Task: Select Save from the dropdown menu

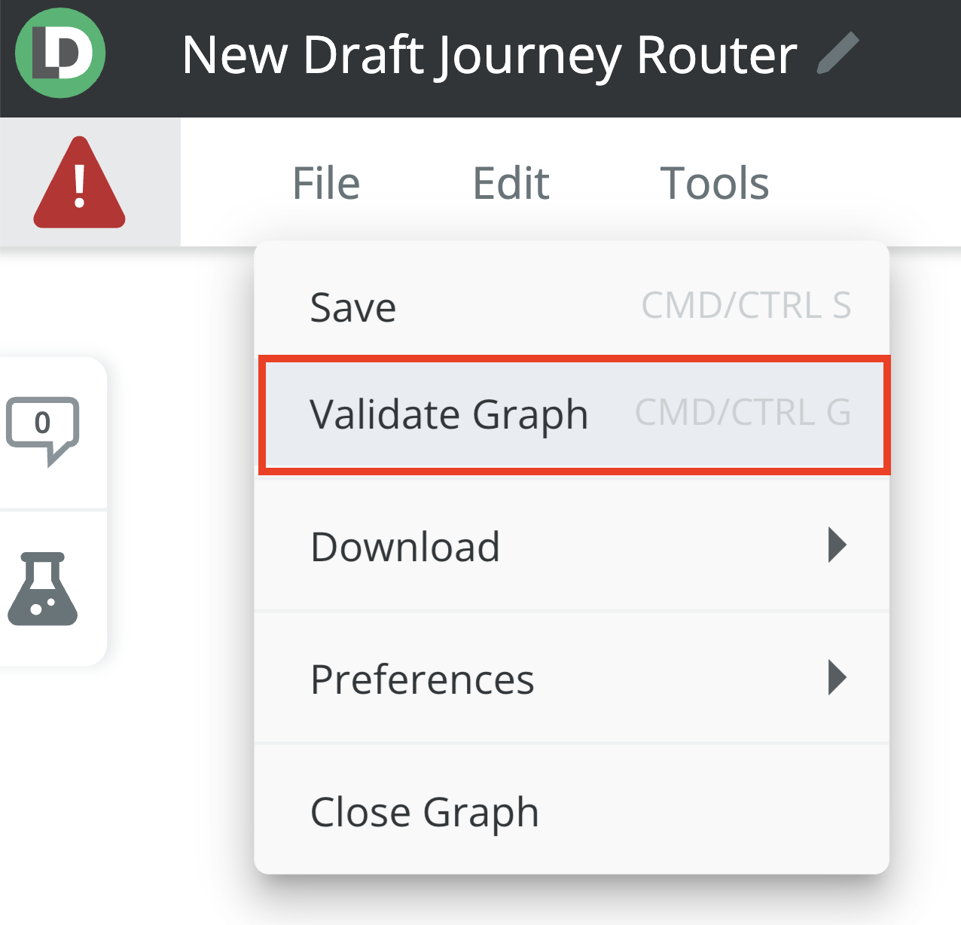Action: [x=353, y=307]
